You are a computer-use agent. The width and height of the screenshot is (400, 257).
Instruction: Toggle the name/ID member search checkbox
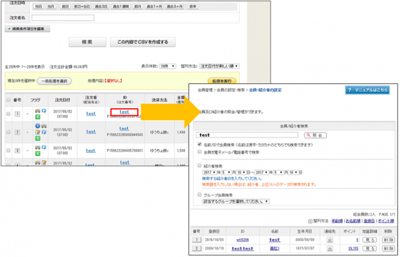(200, 143)
